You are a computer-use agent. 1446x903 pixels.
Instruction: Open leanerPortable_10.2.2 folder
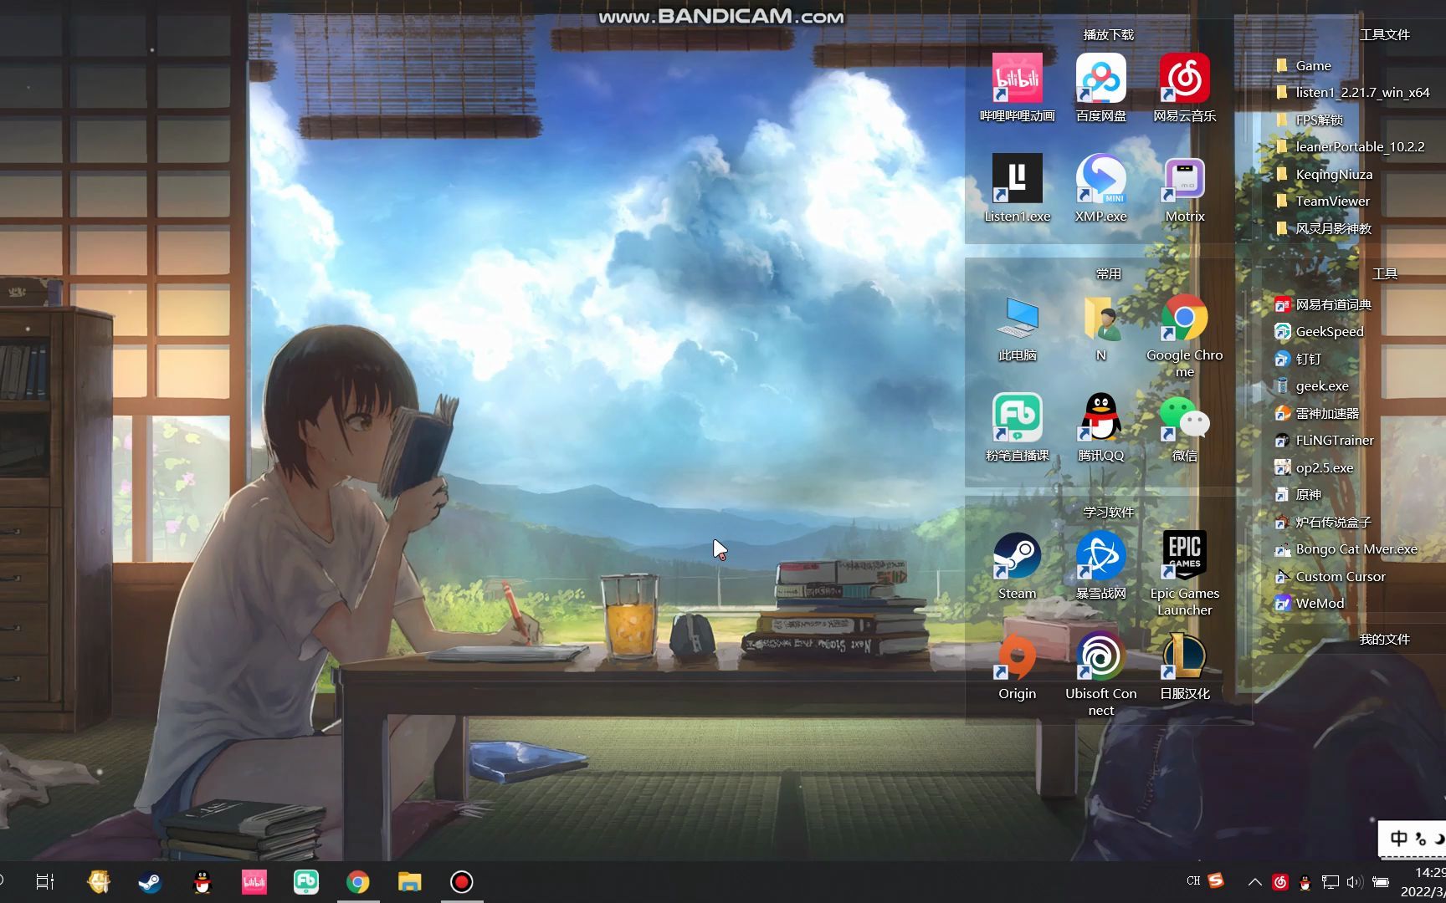point(1350,146)
